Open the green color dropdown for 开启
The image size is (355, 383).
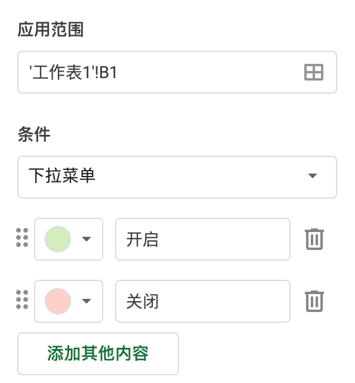(x=69, y=239)
